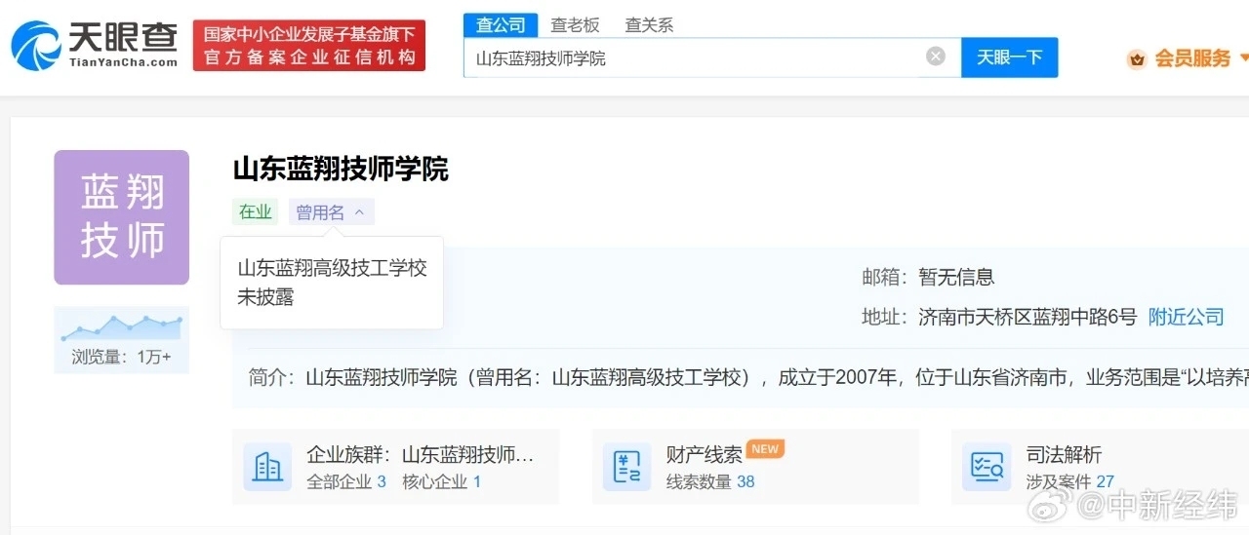Viewport: 1249px width, 535px height.
Task: Collapse the 曾用名 expander
Action: click(332, 212)
